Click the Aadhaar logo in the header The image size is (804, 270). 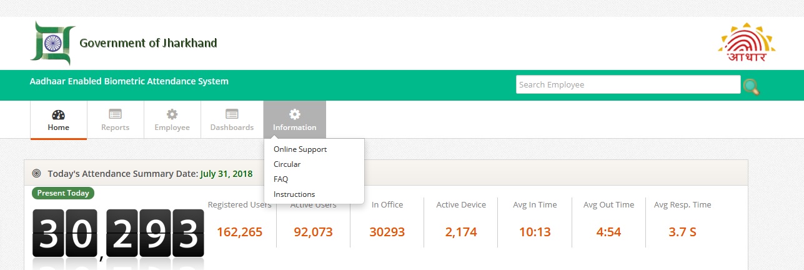[x=747, y=43]
